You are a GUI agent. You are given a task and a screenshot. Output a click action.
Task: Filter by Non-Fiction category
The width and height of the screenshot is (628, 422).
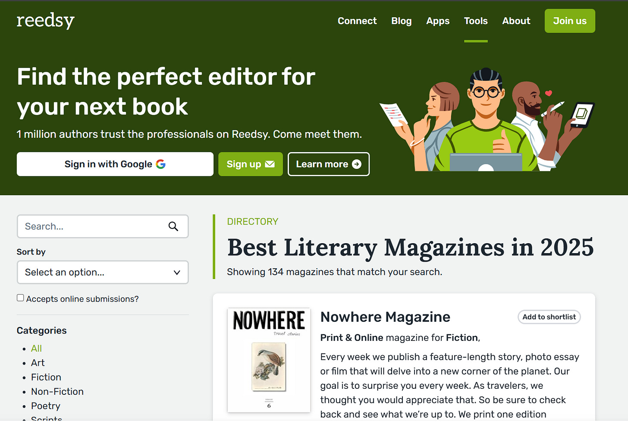57,391
